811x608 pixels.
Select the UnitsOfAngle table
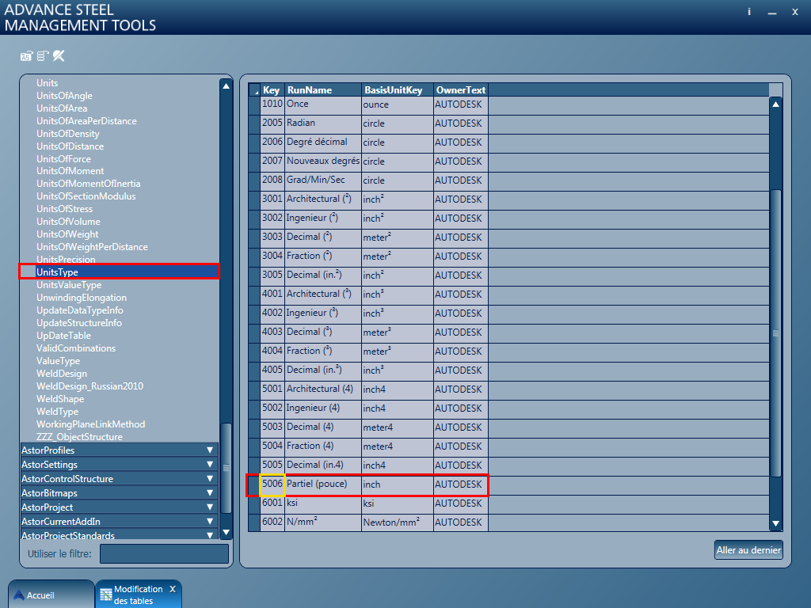(64, 96)
